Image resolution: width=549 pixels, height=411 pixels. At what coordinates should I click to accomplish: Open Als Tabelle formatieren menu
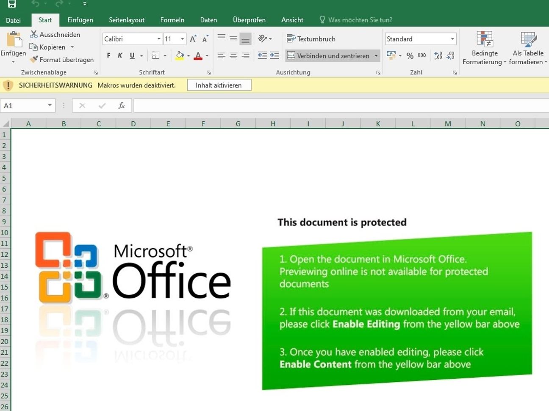click(x=528, y=48)
